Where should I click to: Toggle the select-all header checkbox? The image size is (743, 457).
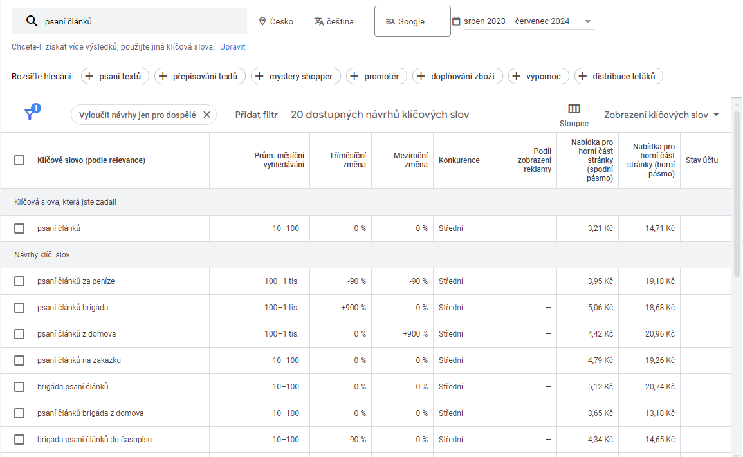(x=19, y=160)
